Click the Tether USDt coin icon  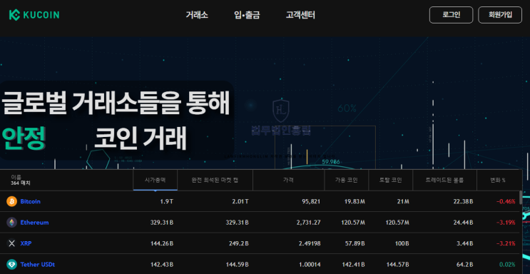pyautogui.click(x=12, y=264)
